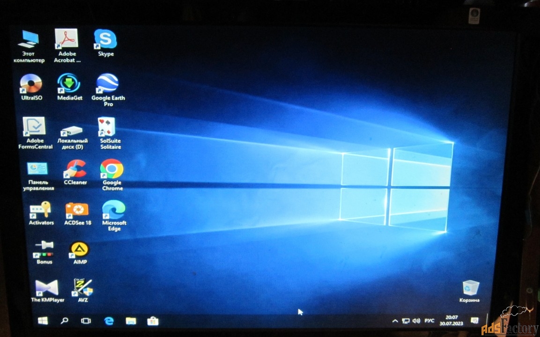Expand hidden system tray icons chevron

(x=395, y=321)
